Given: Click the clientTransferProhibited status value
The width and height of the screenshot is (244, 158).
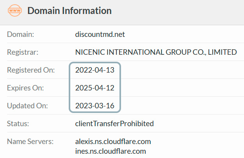Looking at the screenshot, I should tap(114, 124).
